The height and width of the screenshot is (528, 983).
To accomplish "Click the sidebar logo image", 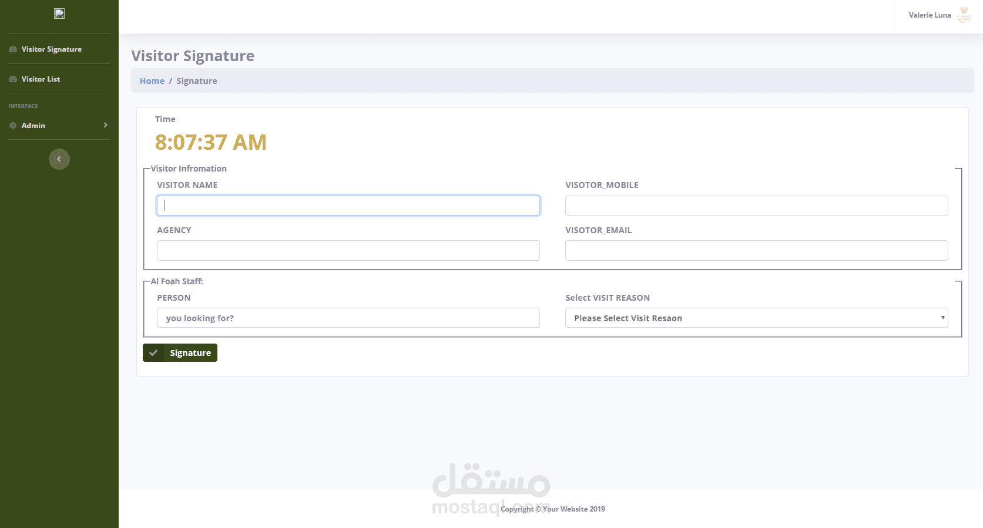I will 59,14.
